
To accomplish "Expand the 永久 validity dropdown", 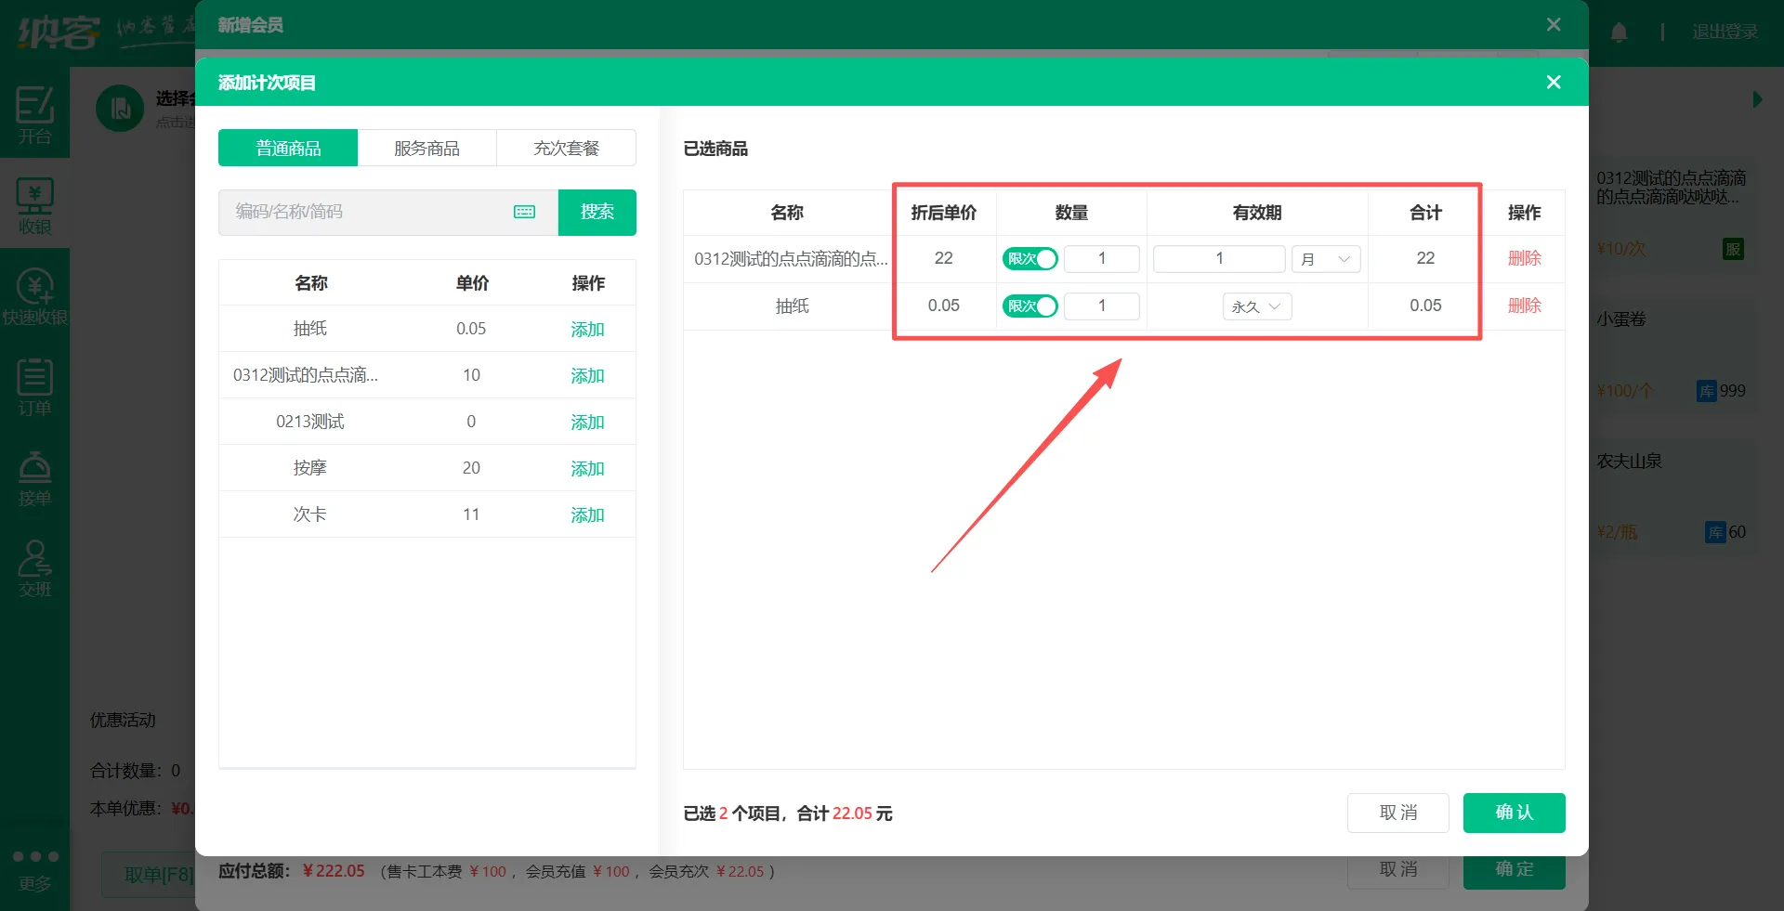I will [1256, 306].
